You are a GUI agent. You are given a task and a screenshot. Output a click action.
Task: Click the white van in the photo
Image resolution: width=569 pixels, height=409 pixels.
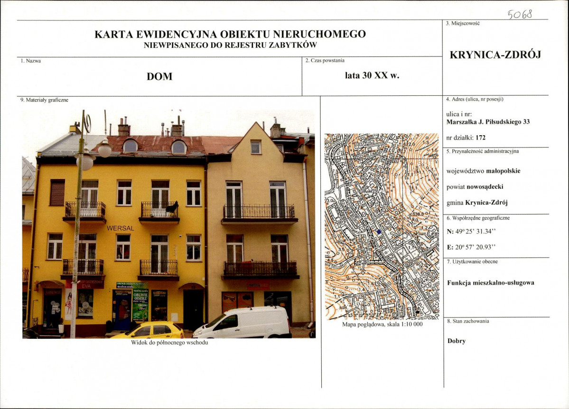[x=242, y=322]
